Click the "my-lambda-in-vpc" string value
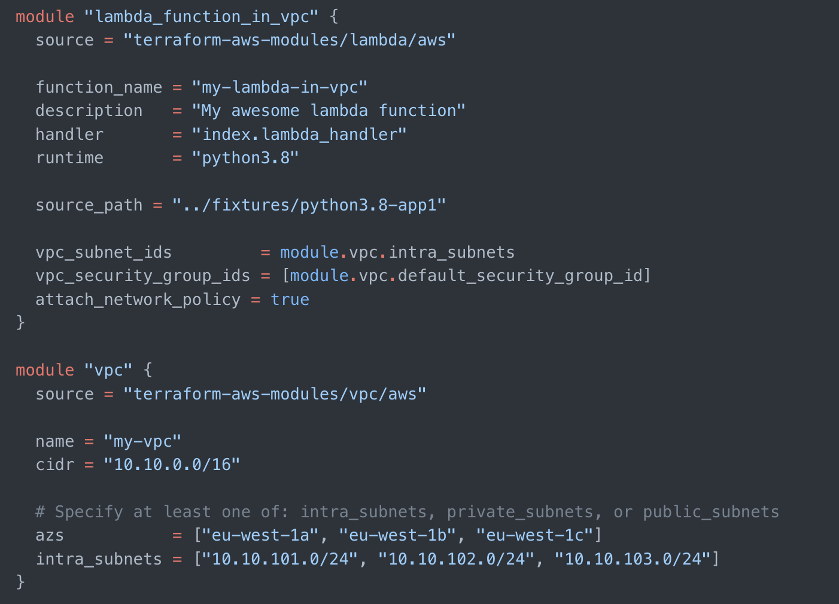 pos(279,87)
